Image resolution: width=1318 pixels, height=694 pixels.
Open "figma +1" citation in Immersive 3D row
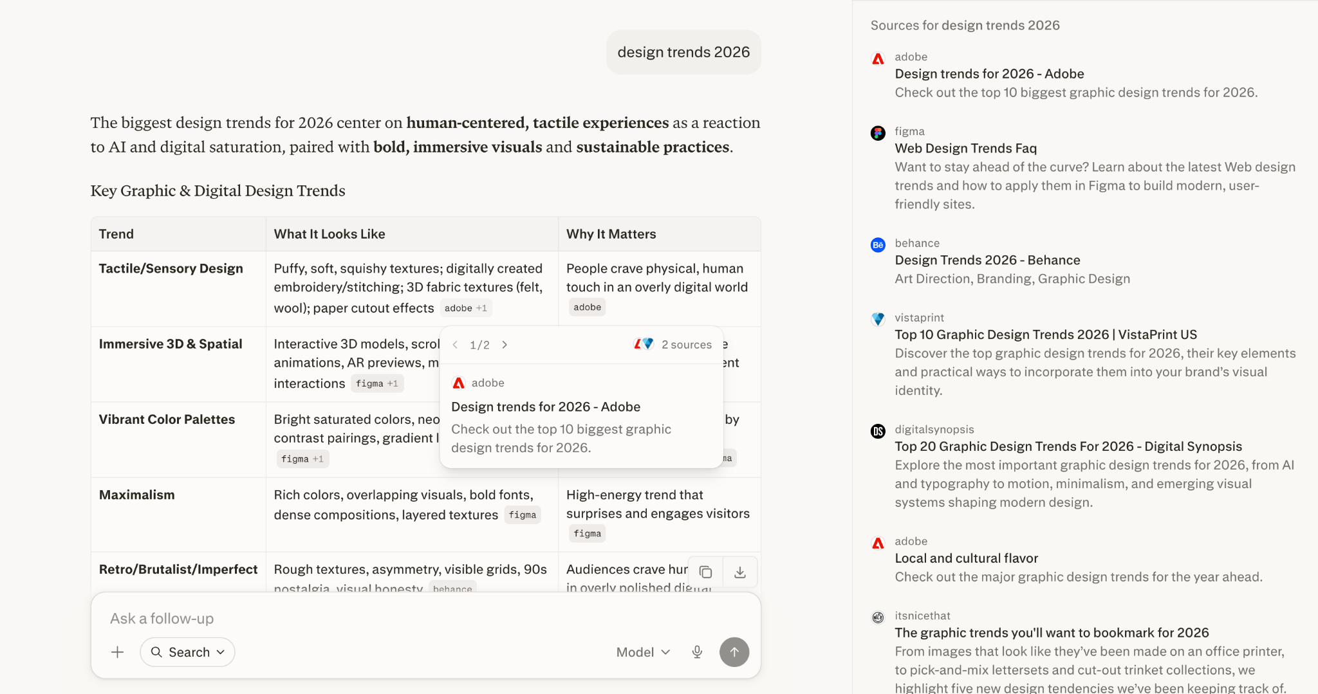pyautogui.click(x=377, y=383)
